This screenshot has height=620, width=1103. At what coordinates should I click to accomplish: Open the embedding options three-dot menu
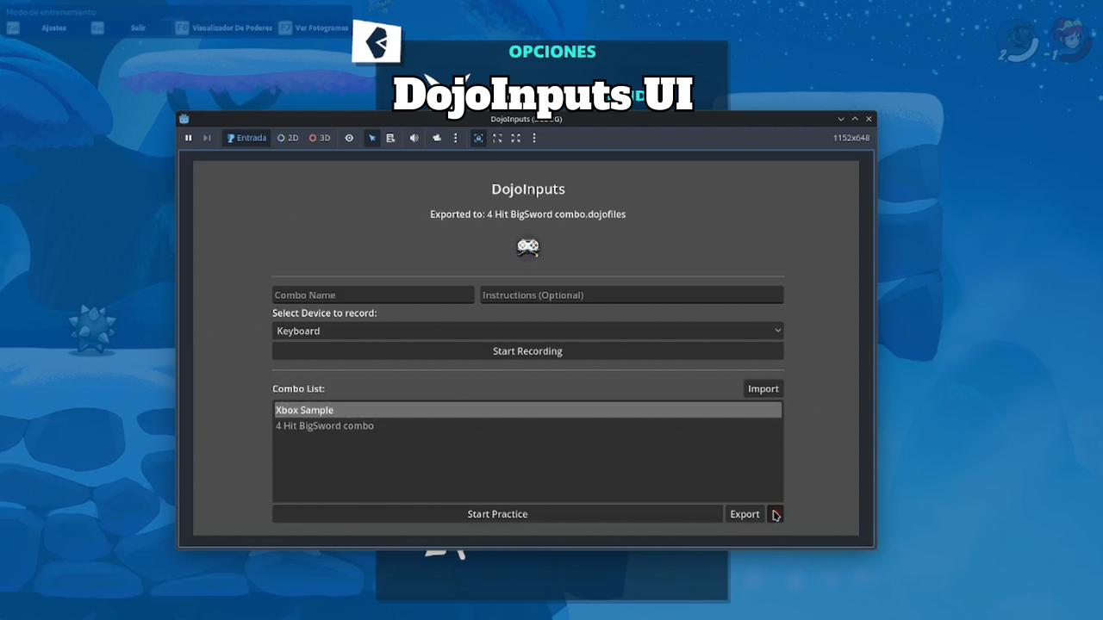[x=534, y=138]
